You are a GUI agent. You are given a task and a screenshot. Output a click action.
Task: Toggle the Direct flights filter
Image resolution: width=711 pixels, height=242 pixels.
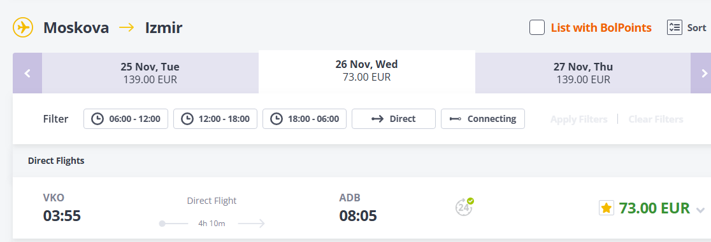pyautogui.click(x=394, y=119)
